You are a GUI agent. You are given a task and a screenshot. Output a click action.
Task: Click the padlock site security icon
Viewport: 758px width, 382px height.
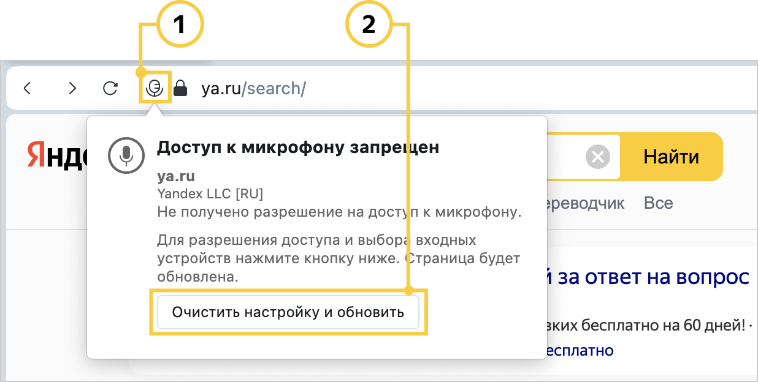pyautogui.click(x=180, y=89)
